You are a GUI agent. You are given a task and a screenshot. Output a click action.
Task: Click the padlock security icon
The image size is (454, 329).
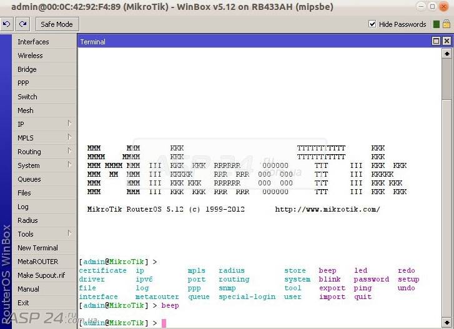[446, 24]
